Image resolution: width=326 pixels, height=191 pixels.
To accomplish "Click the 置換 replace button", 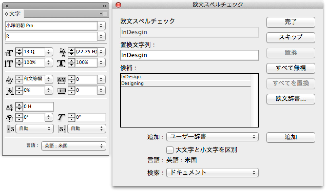I will [x=291, y=53].
